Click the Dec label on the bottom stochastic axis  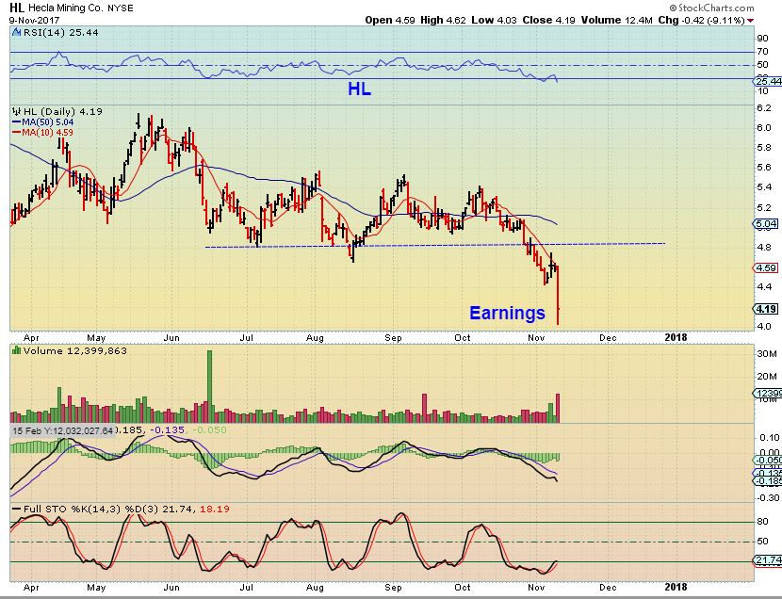[608, 588]
